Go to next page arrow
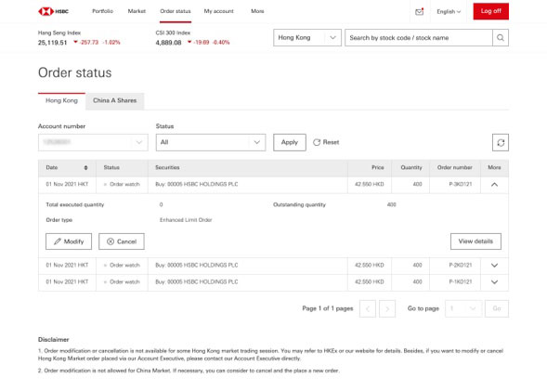This screenshot has height=391, width=547. tap(387, 308)
